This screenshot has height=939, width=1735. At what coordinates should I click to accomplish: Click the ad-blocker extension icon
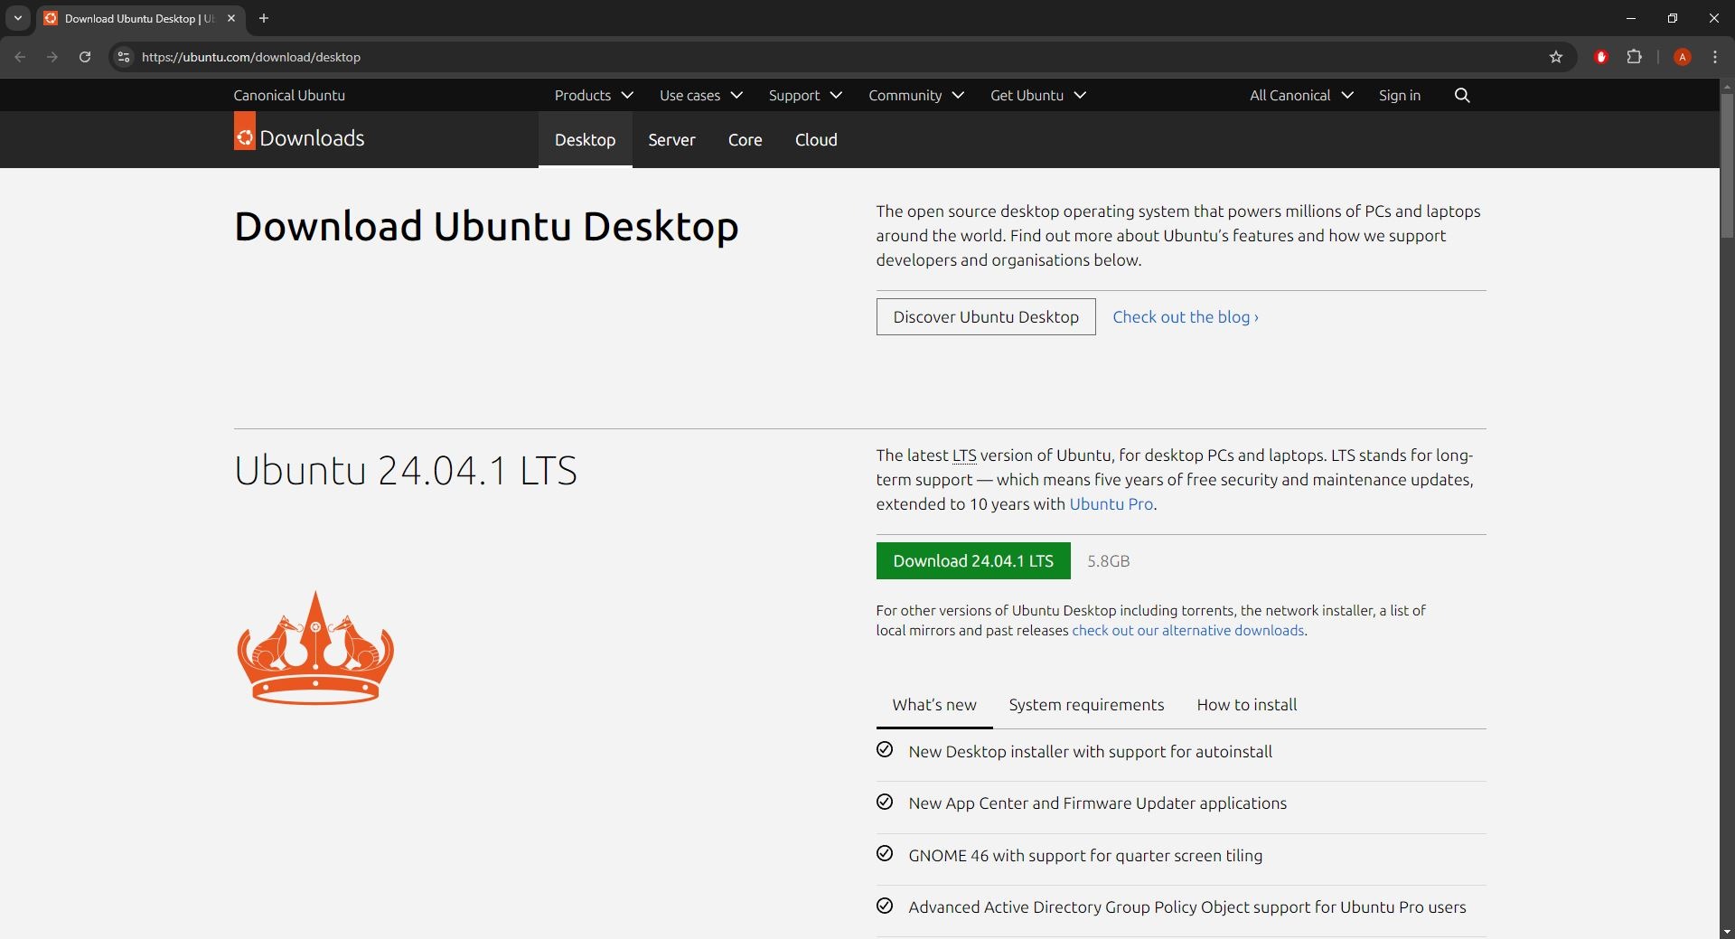point(1600,56)
